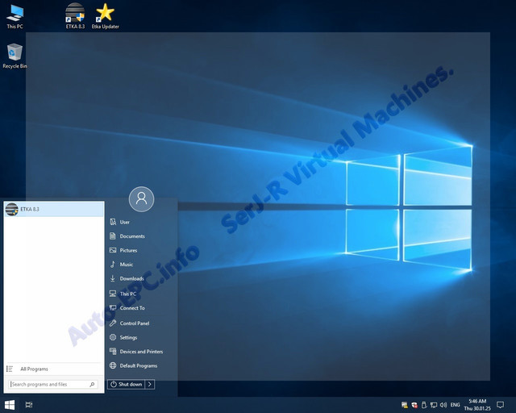
Task: Click the tray icon with yellow warning
Action: [405, 405]
